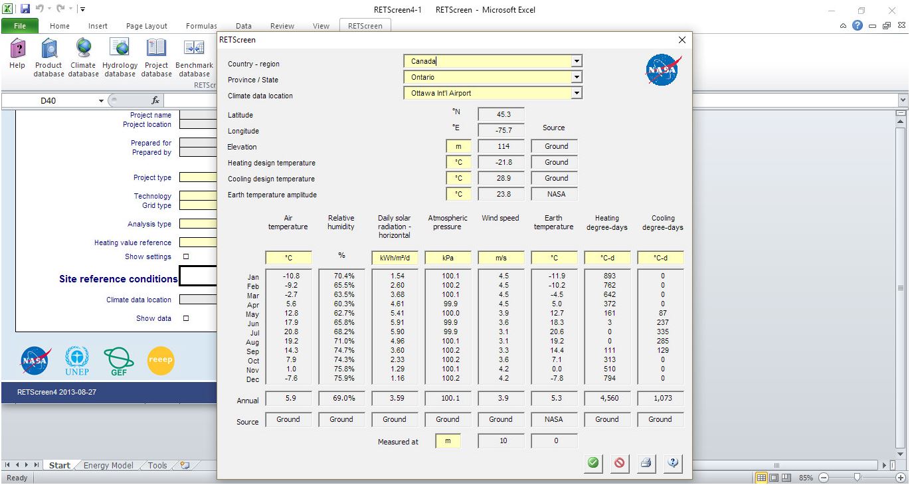
Task: Open the Name Box dropdown arrow
Action: point(101,101)
